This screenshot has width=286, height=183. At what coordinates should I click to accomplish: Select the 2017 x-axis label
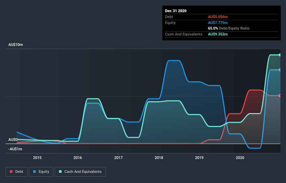pyautogui.click(x=118, y=158)
